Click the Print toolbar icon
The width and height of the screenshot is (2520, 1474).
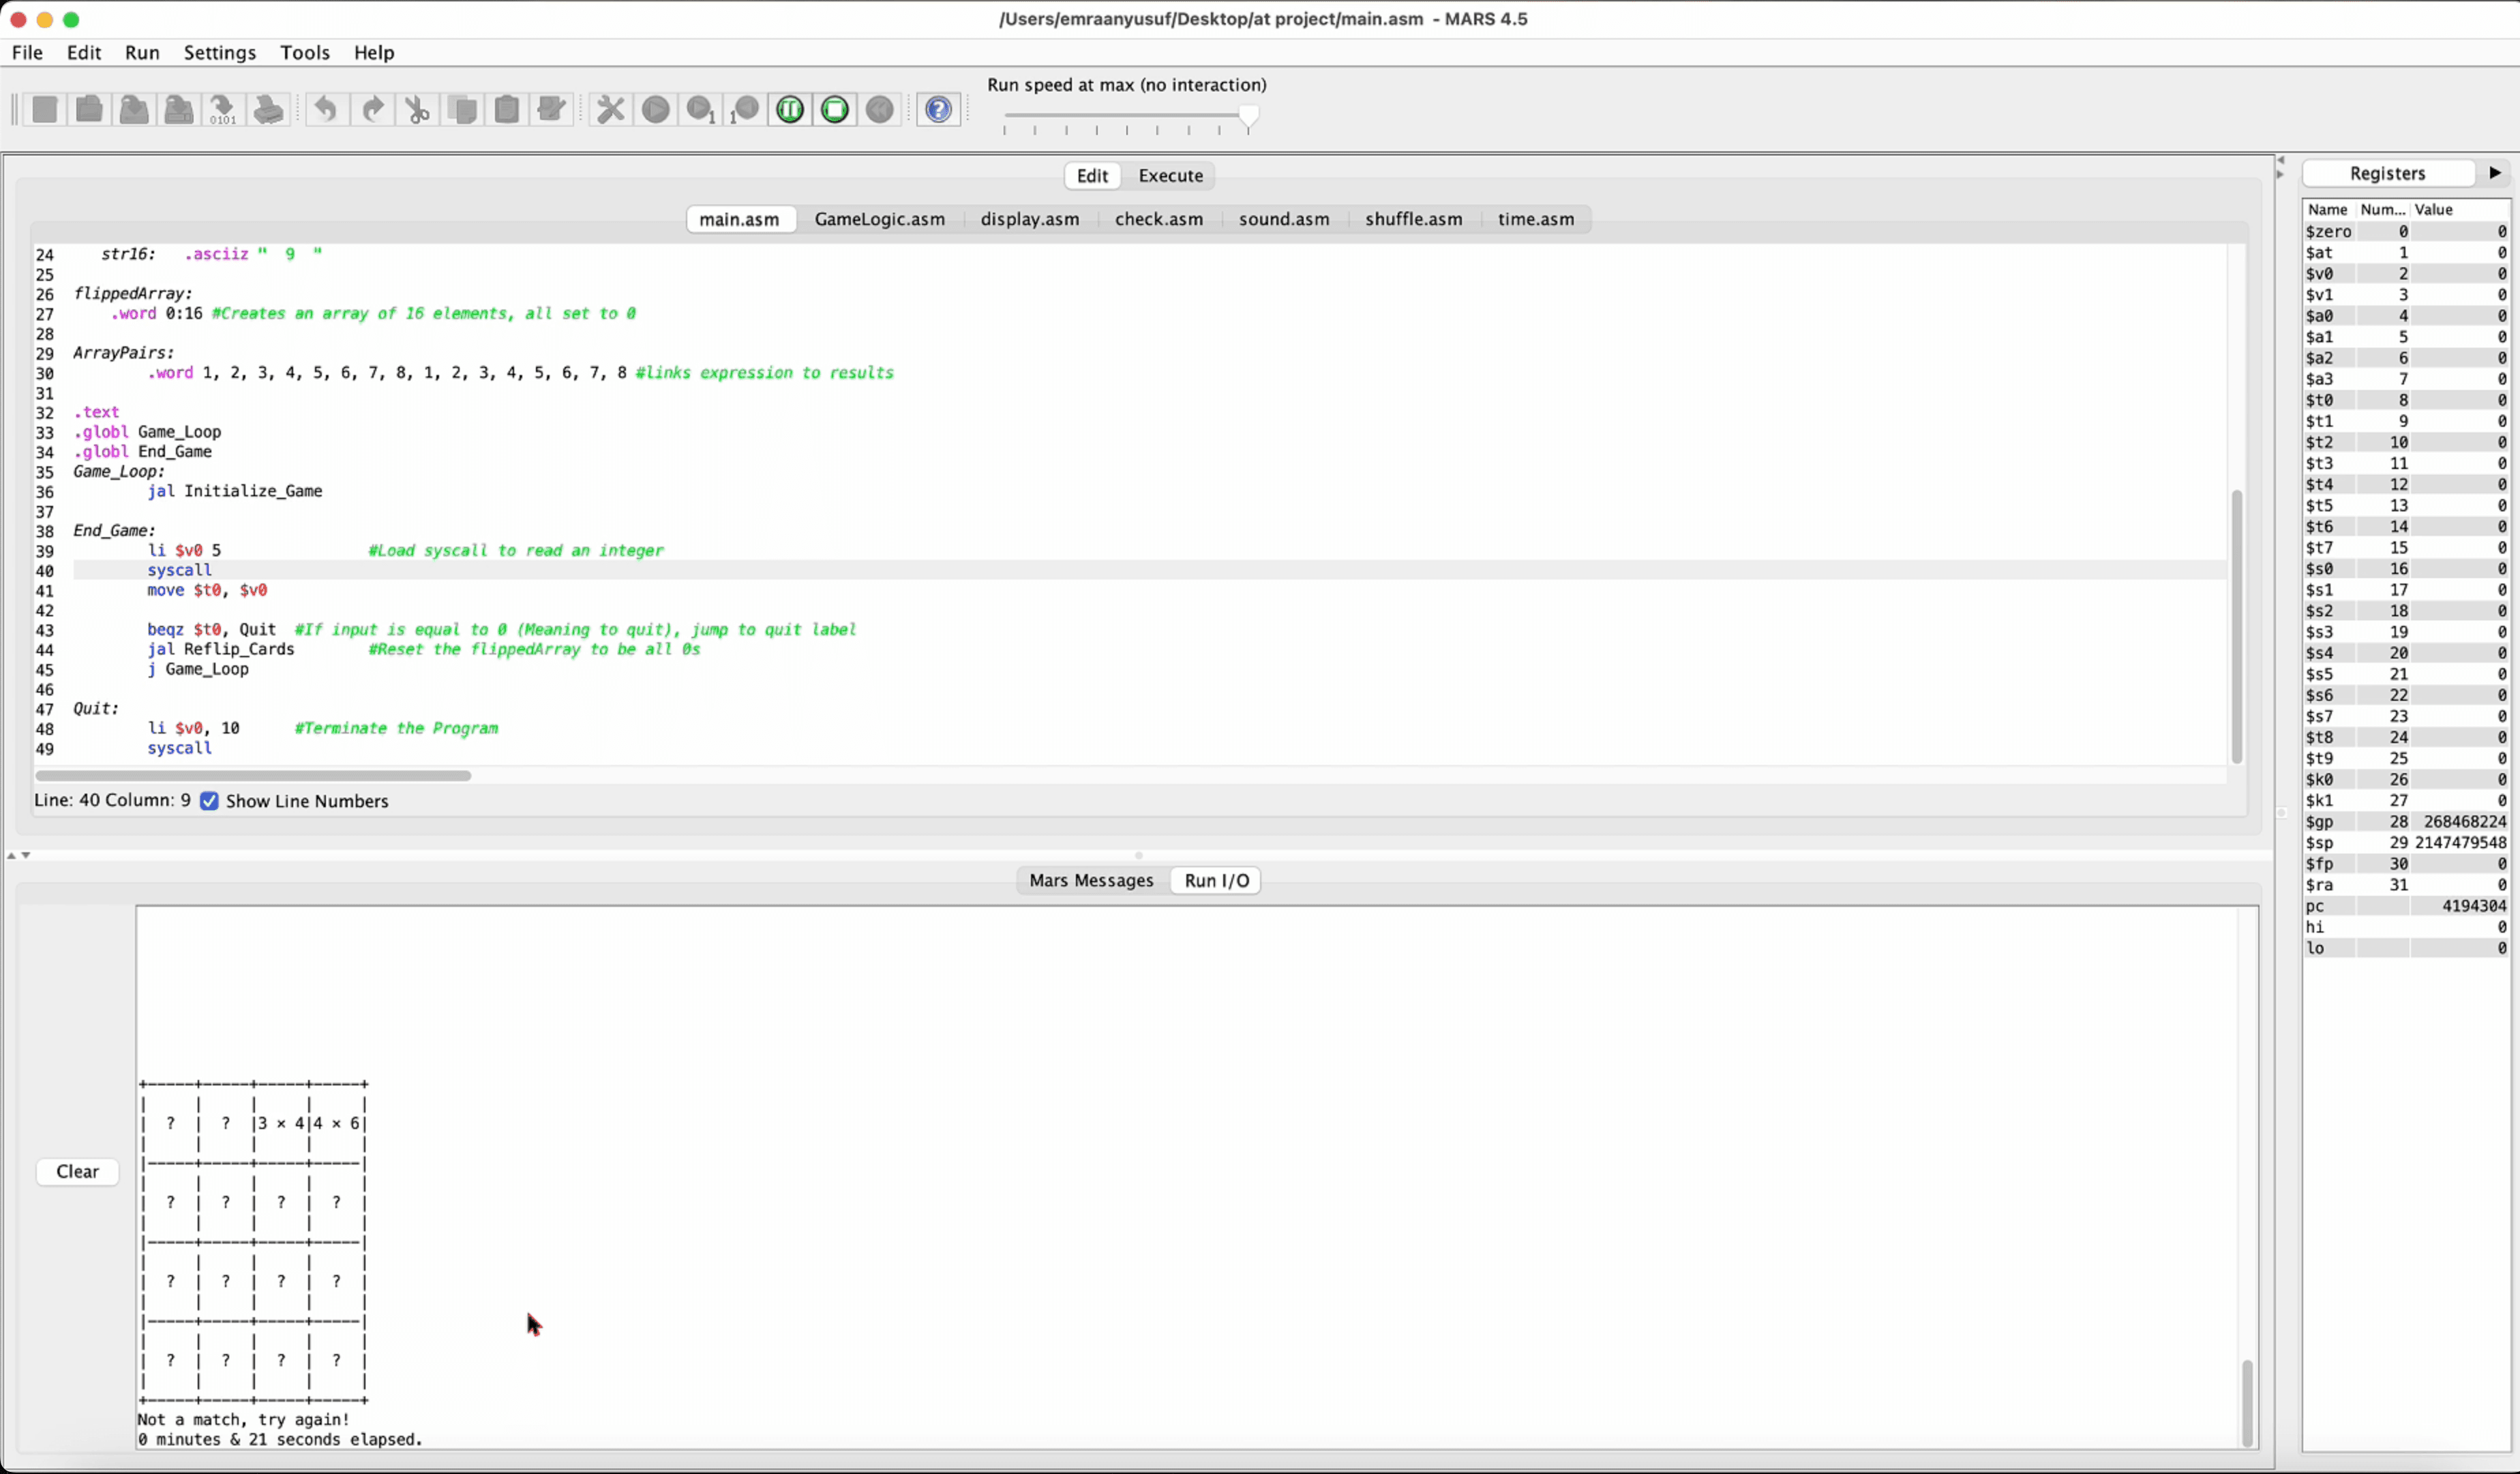coord(268,109)
